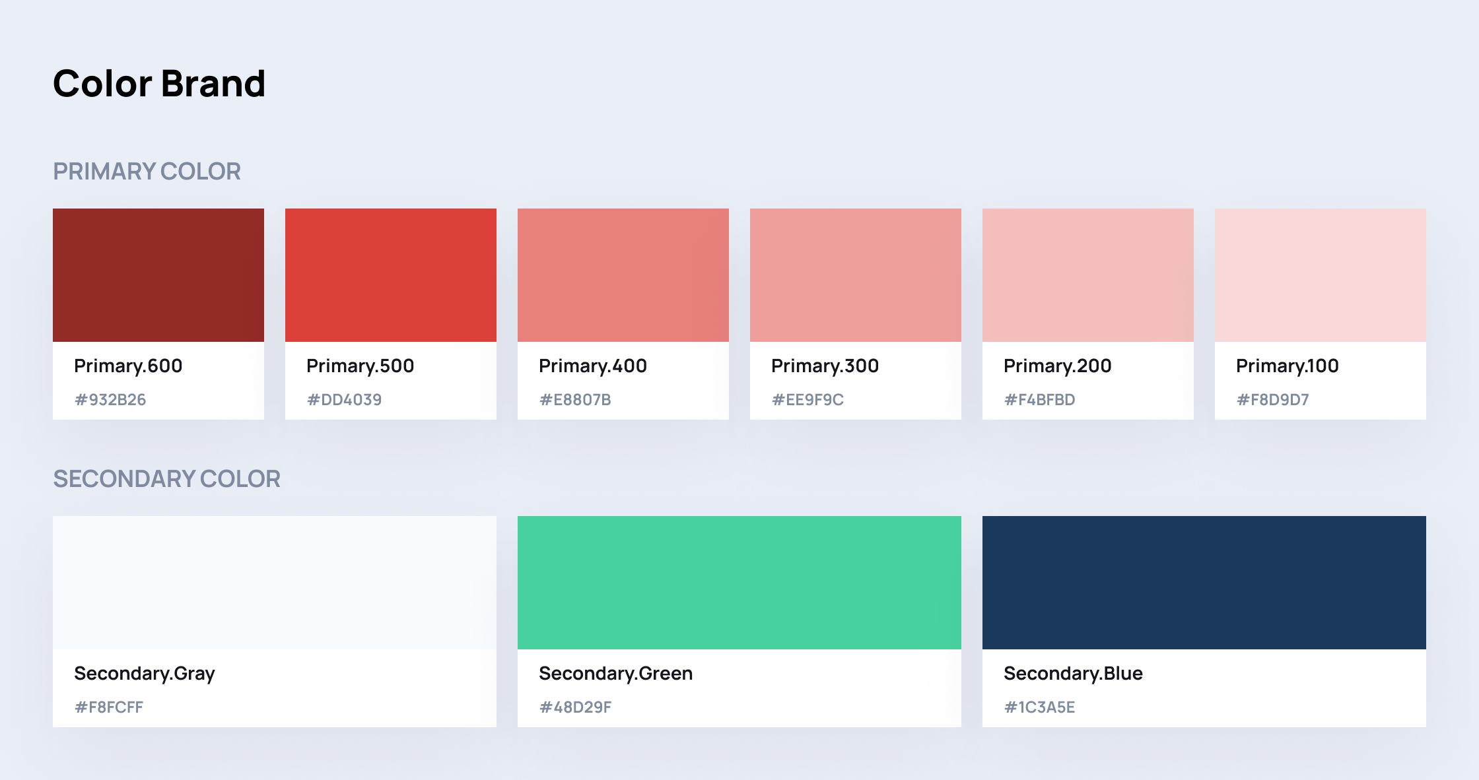Select the Primary.600 dark red swatch
The image size is (1479, 780).
pos(158,275)
